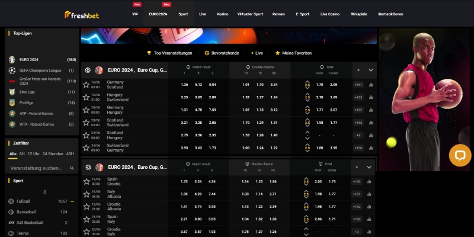474x237 pixels.
Task: Favorite the Germany vs Scotland match star
Action: point(86,85)
